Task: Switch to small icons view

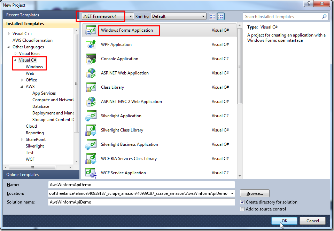Action: [212, 16]
